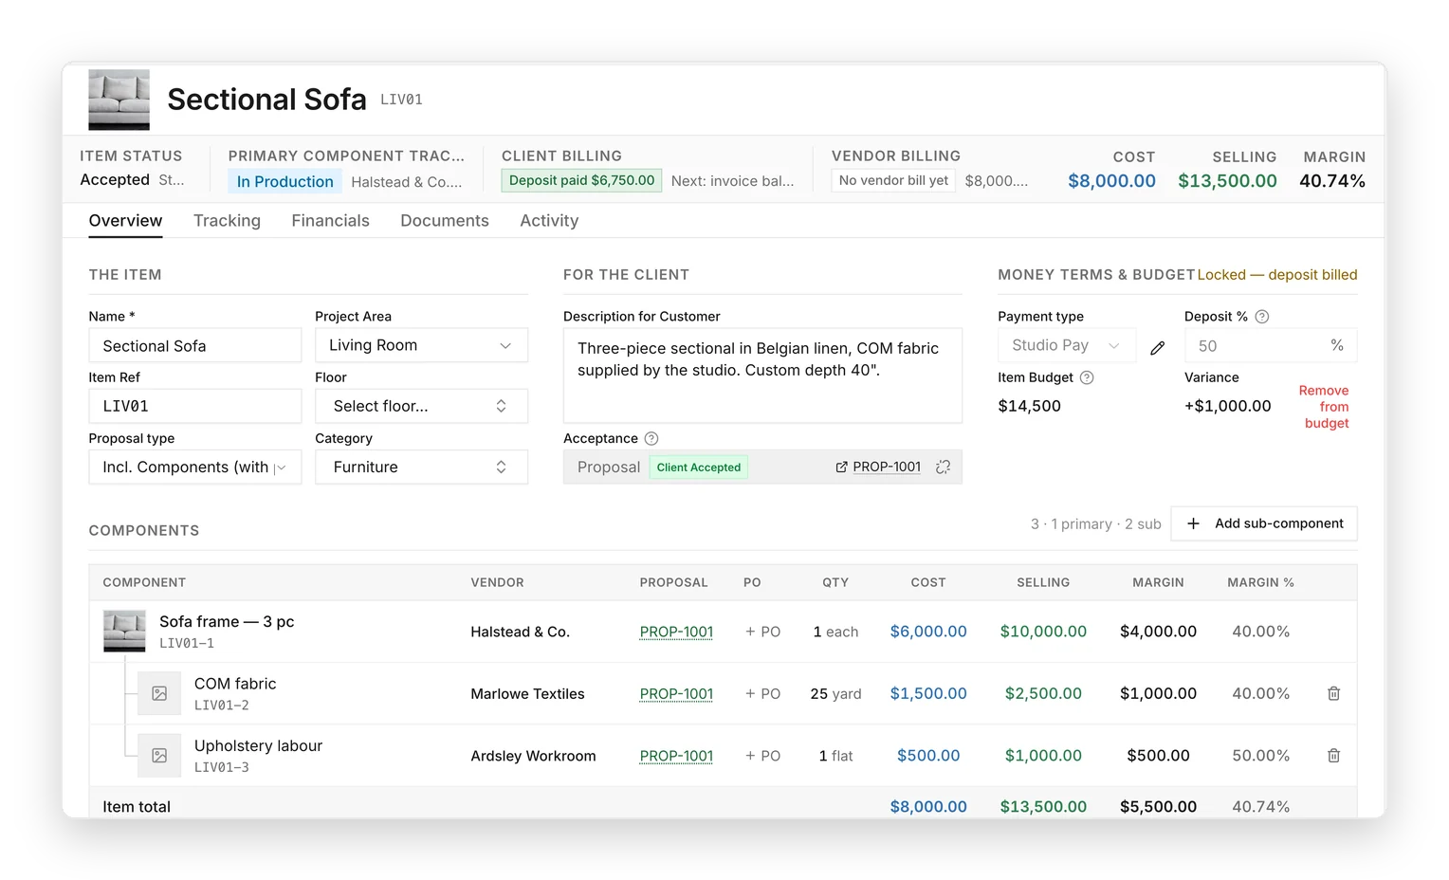The width and height of the screenshot is (1449, 880).
Task: Click the Deposit % help question icon
Action: [x=1262, y=317]
